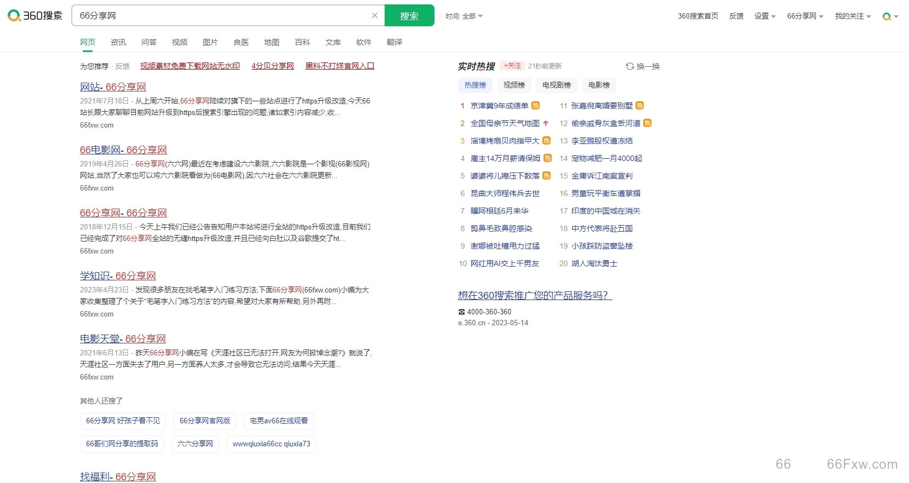The height and width of the screenshot is (483, 909).
Task: Switch to the 良医 tab
Action: click(x=241, y=42)
